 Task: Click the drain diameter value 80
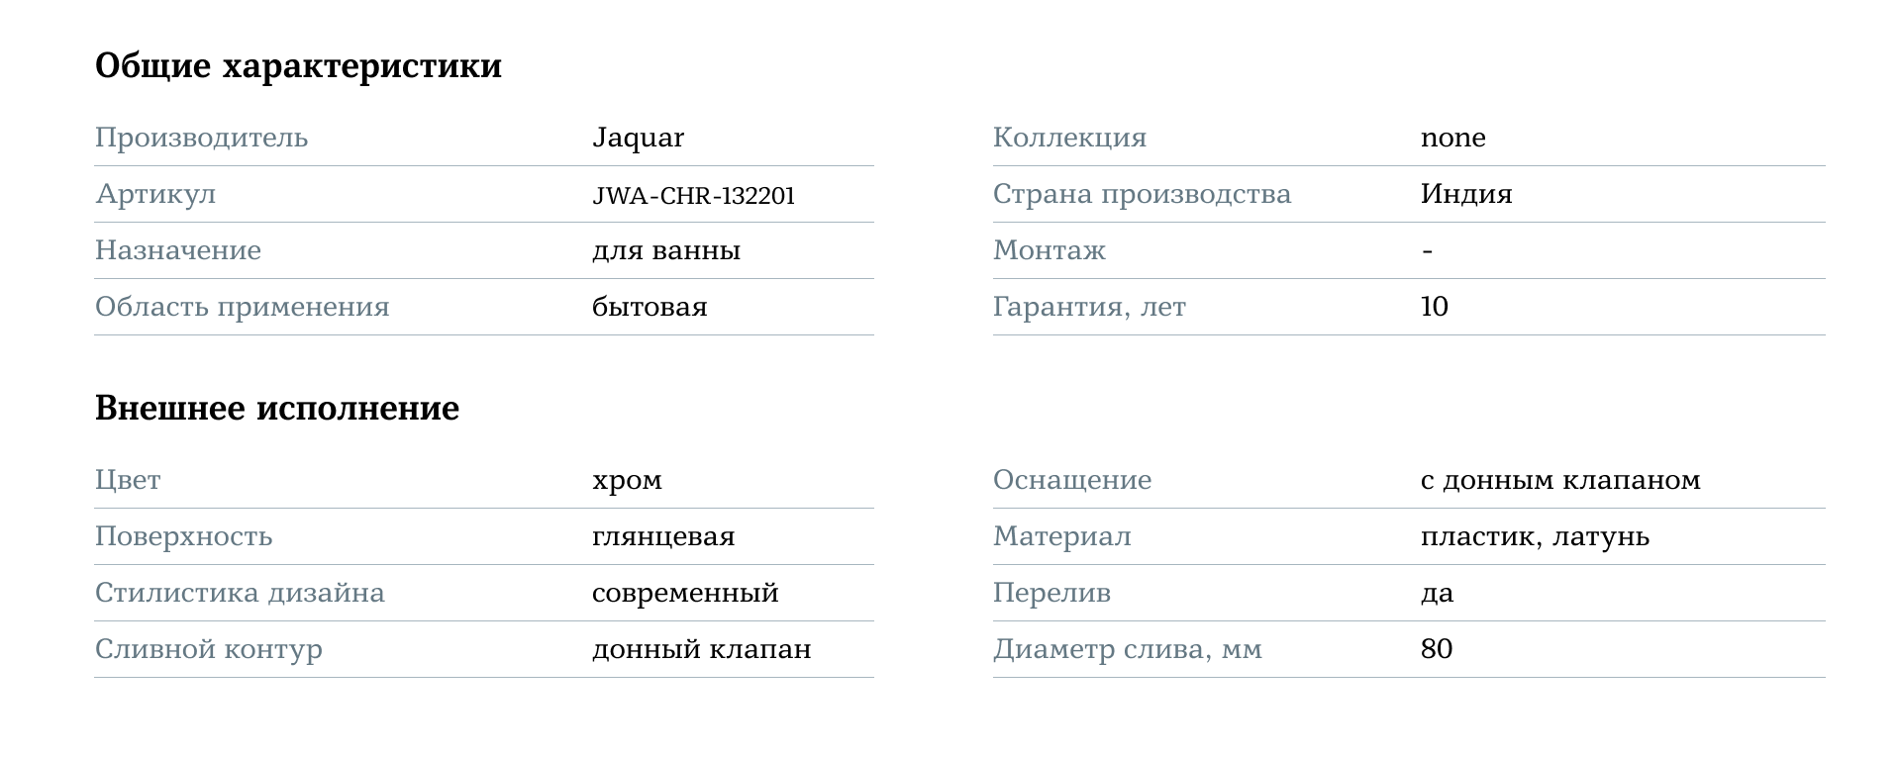1436,649
